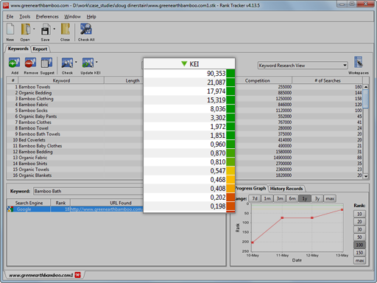The image size is (377, 283).
Task: Click the Remove keyword icon
Action: 30,63
